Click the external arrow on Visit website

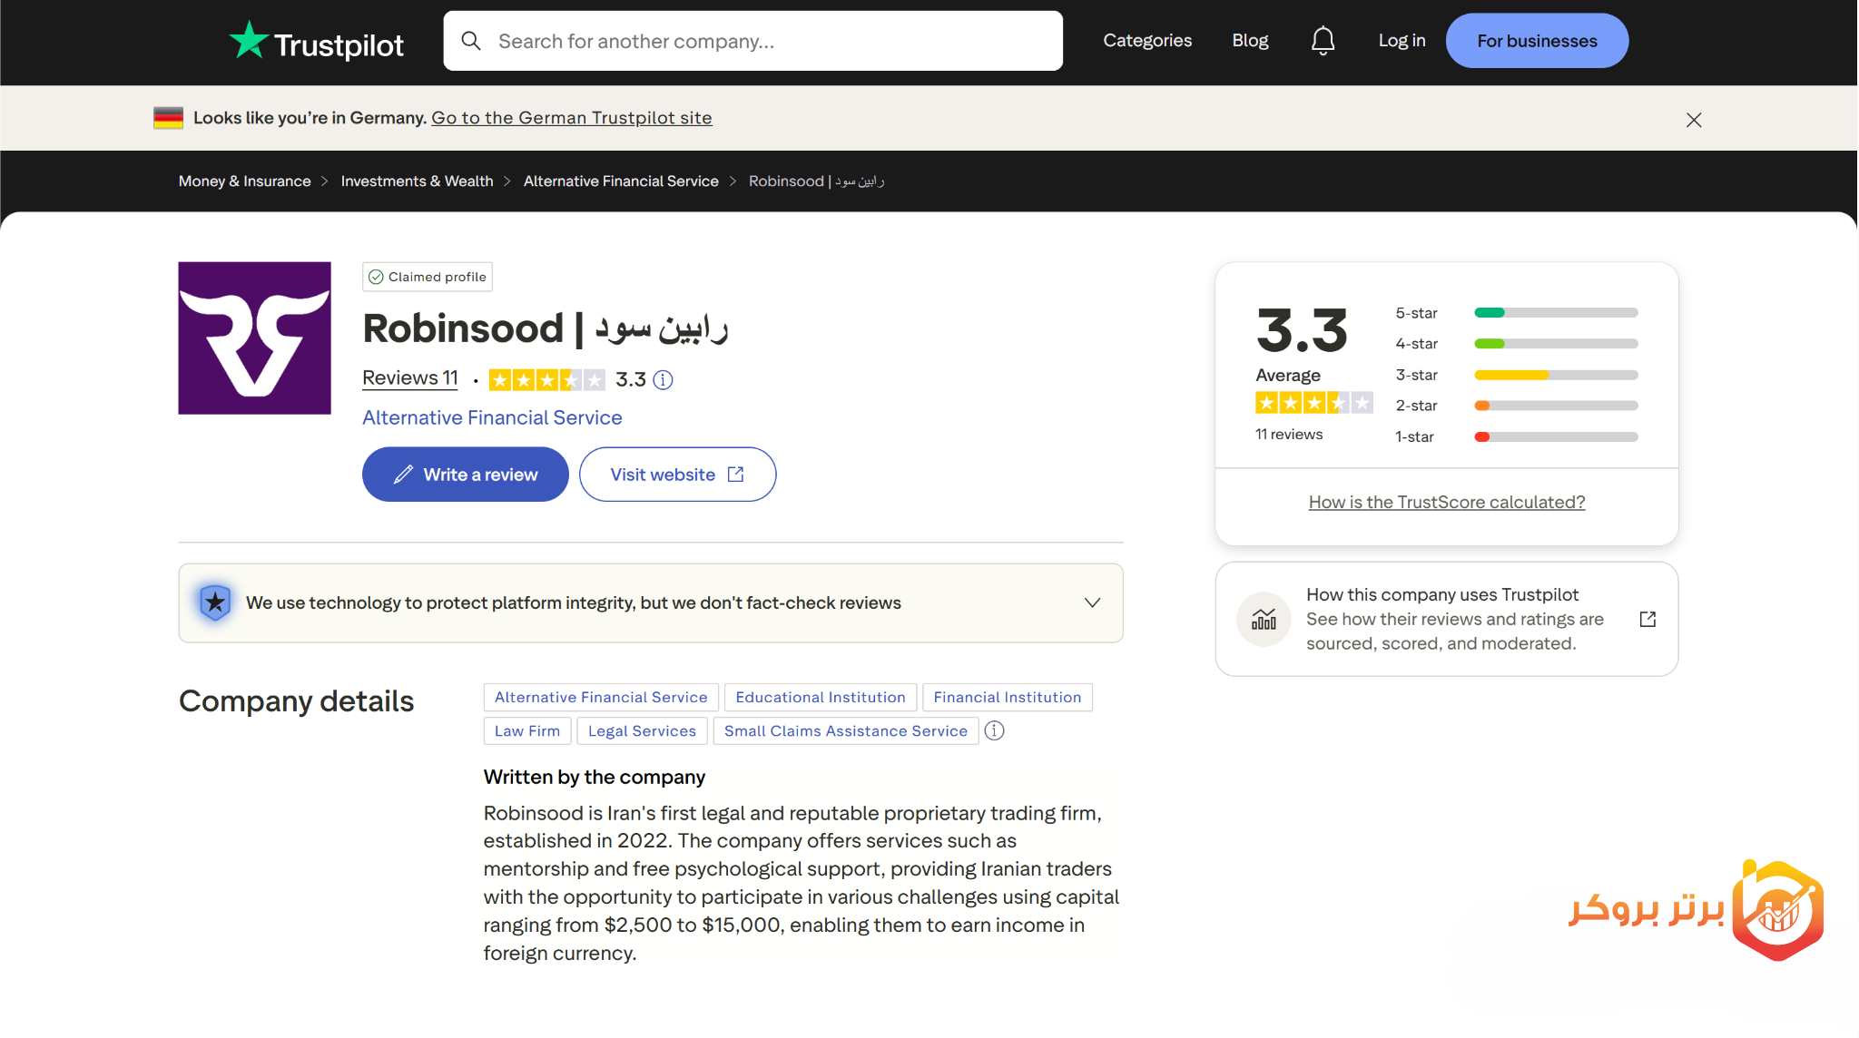[x=736, y=475]
